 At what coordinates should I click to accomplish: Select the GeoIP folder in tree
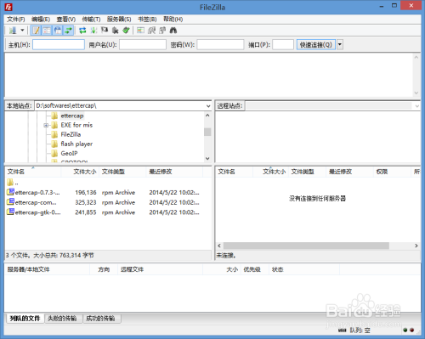(x=69, y=153)
